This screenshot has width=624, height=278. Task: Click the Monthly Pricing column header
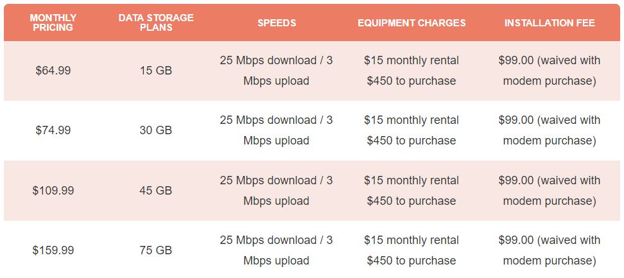coord(53,22)
